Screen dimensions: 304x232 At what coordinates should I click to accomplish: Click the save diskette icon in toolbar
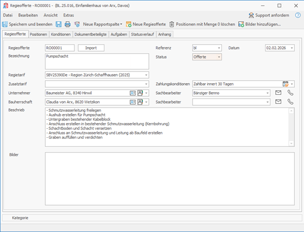point(59,24)
